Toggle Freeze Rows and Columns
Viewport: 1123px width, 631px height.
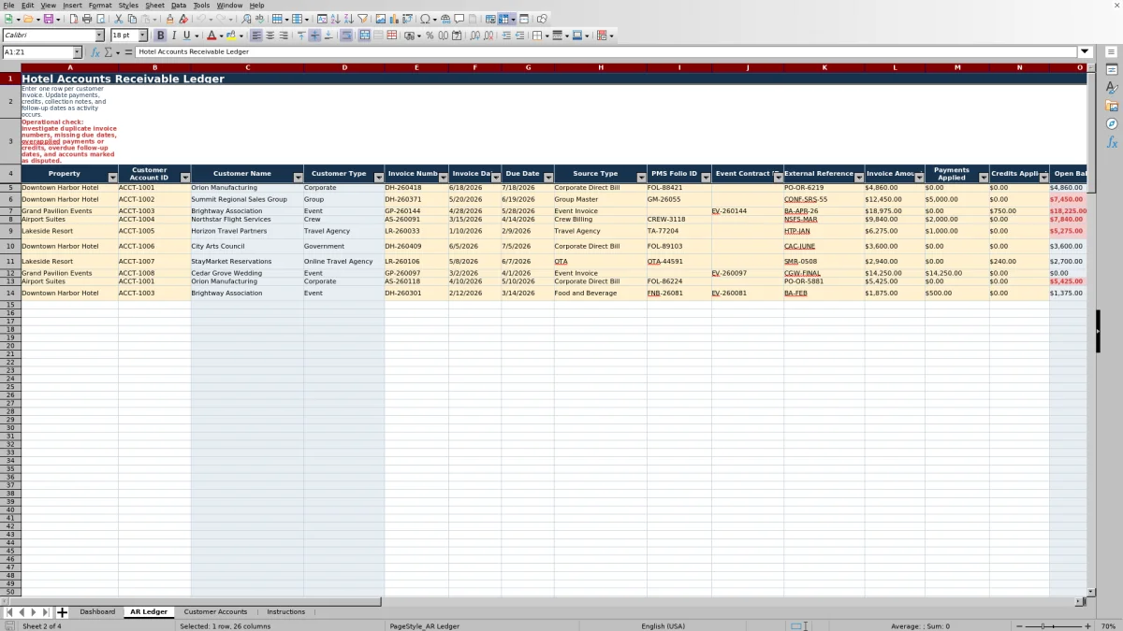coord(503,19)
